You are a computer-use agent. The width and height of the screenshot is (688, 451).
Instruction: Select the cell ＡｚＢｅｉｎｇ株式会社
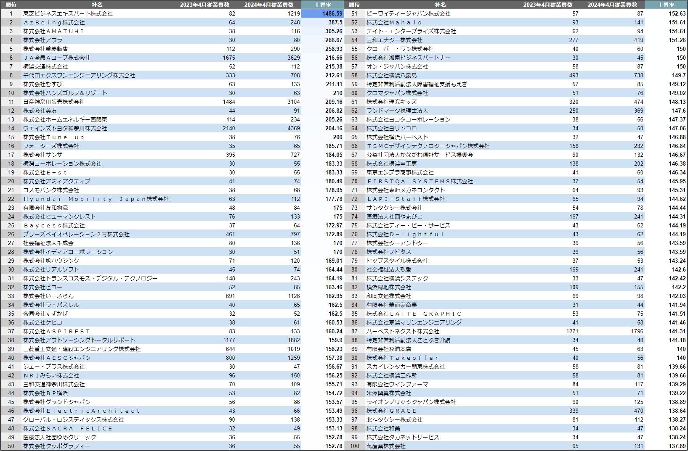[54, 22]
